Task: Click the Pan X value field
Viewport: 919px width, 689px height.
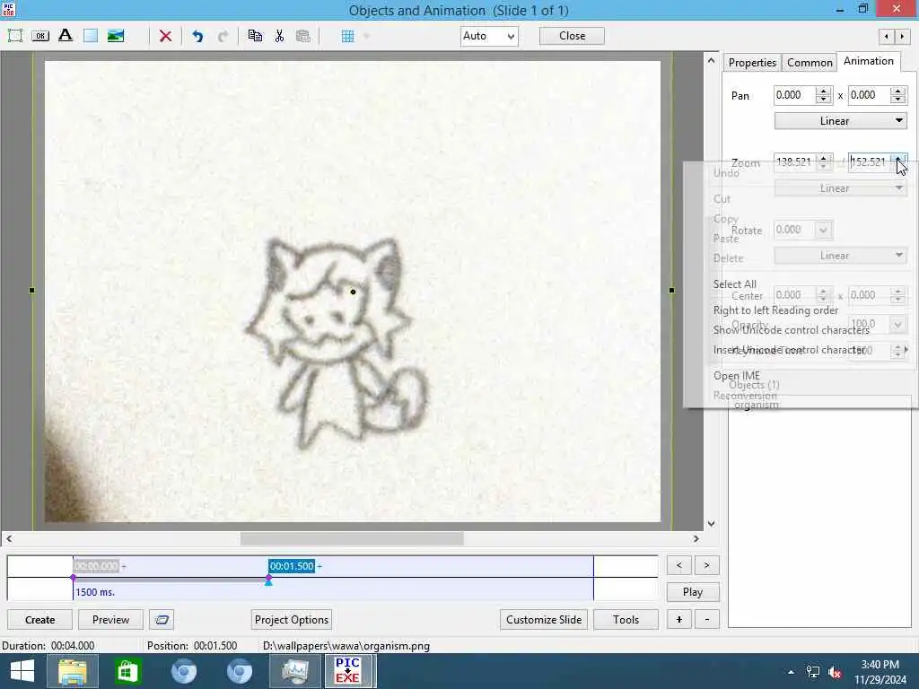Action: pyautogui.click(x=795, y=95)
